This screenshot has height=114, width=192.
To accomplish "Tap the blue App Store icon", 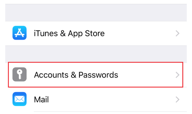I will pyautogui.click(x=19, y=33).
